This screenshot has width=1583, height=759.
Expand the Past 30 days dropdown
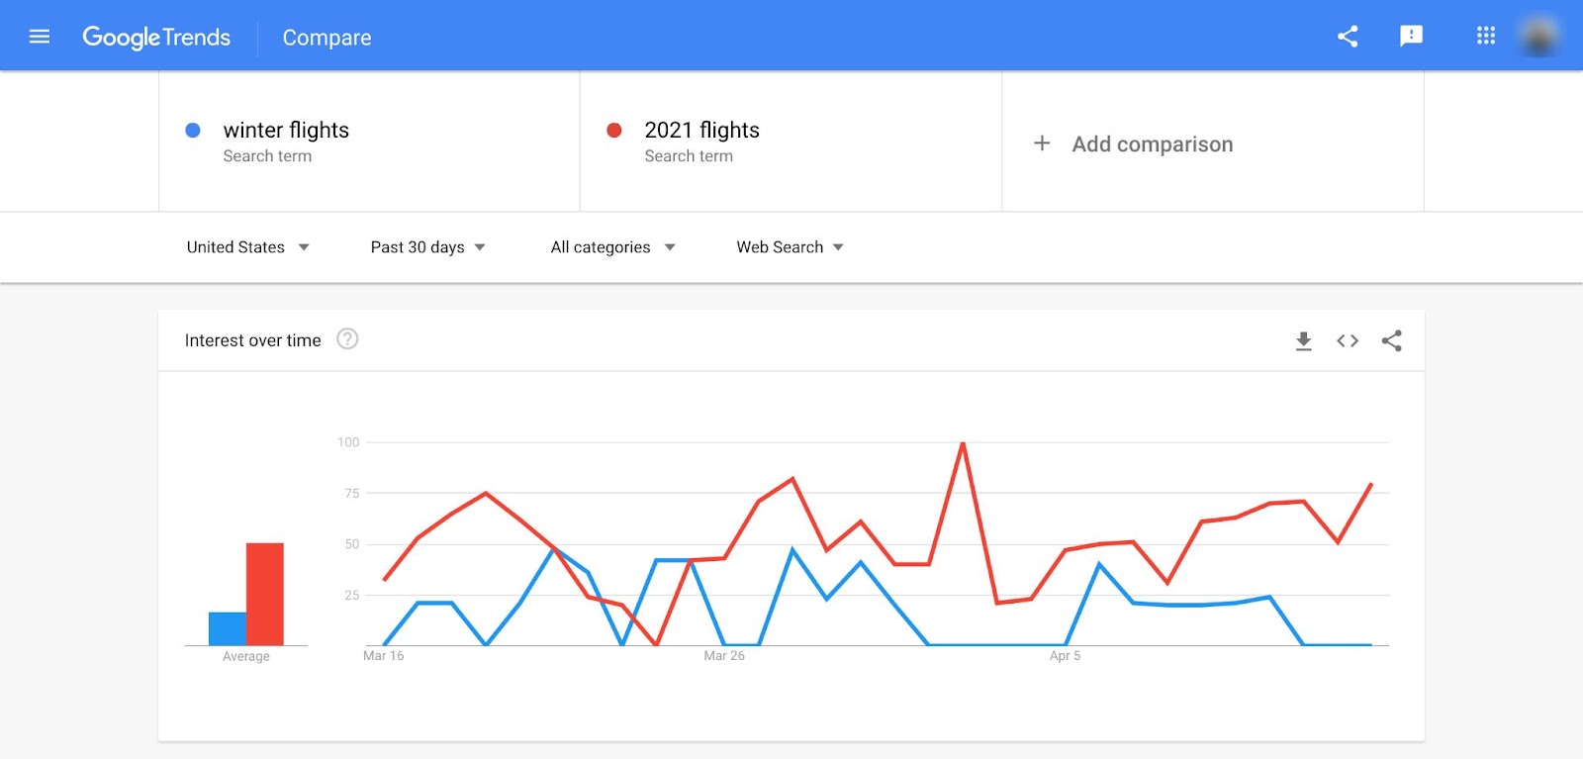coord(427,247)
